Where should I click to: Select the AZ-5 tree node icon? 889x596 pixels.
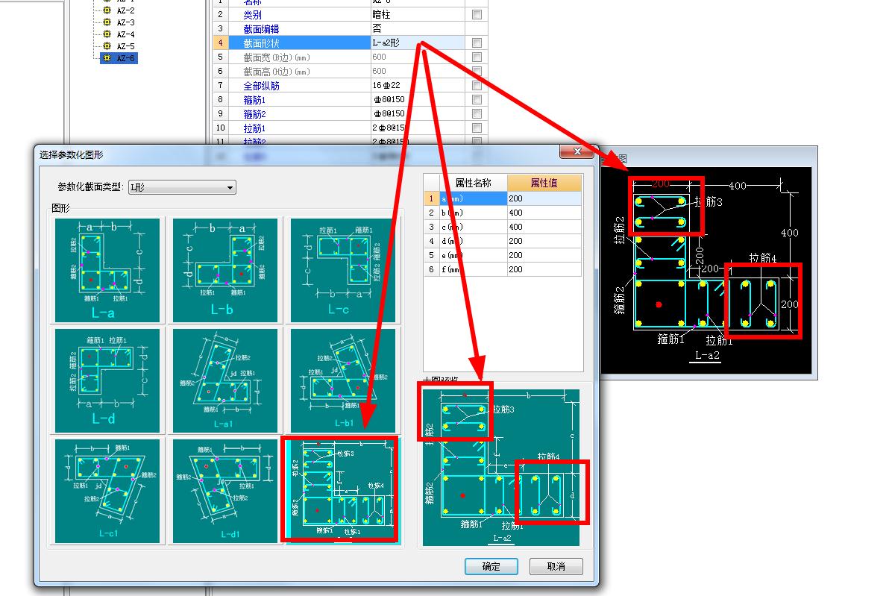(x=107, y=46)
